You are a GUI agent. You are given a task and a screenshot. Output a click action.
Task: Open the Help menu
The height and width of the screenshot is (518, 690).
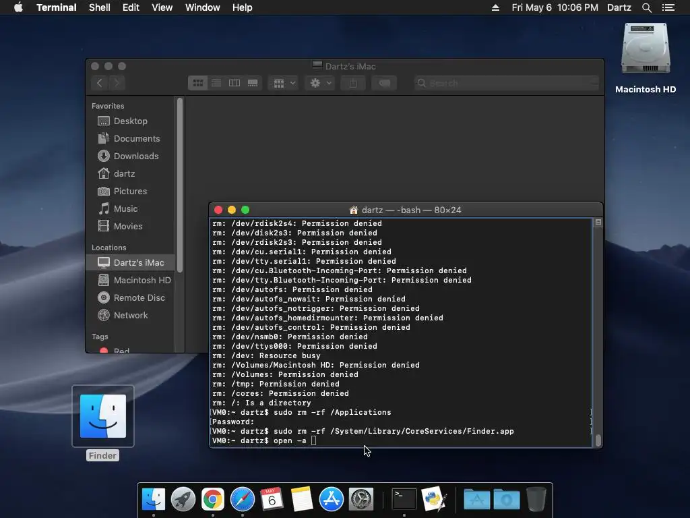(x=243, y=7)
